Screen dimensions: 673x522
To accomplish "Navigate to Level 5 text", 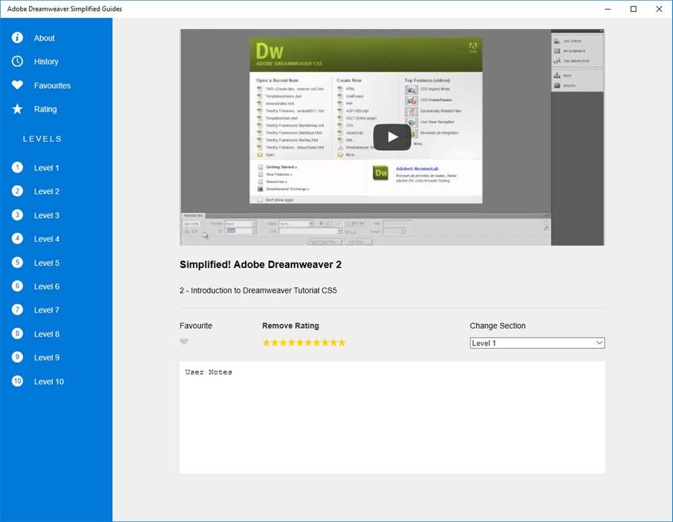I will pyautogui.click(x=46, y=264).
